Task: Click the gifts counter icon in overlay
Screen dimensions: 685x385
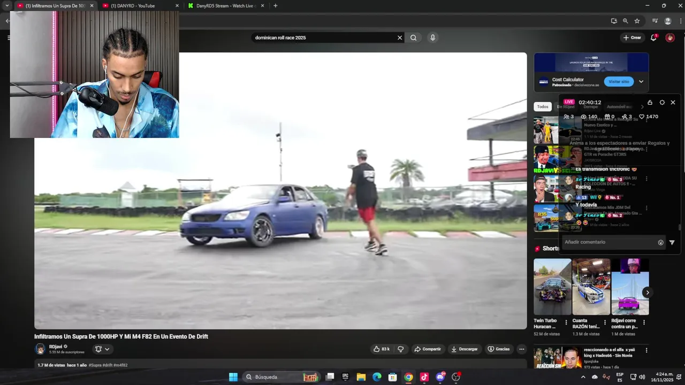Action: click(610, 117)
